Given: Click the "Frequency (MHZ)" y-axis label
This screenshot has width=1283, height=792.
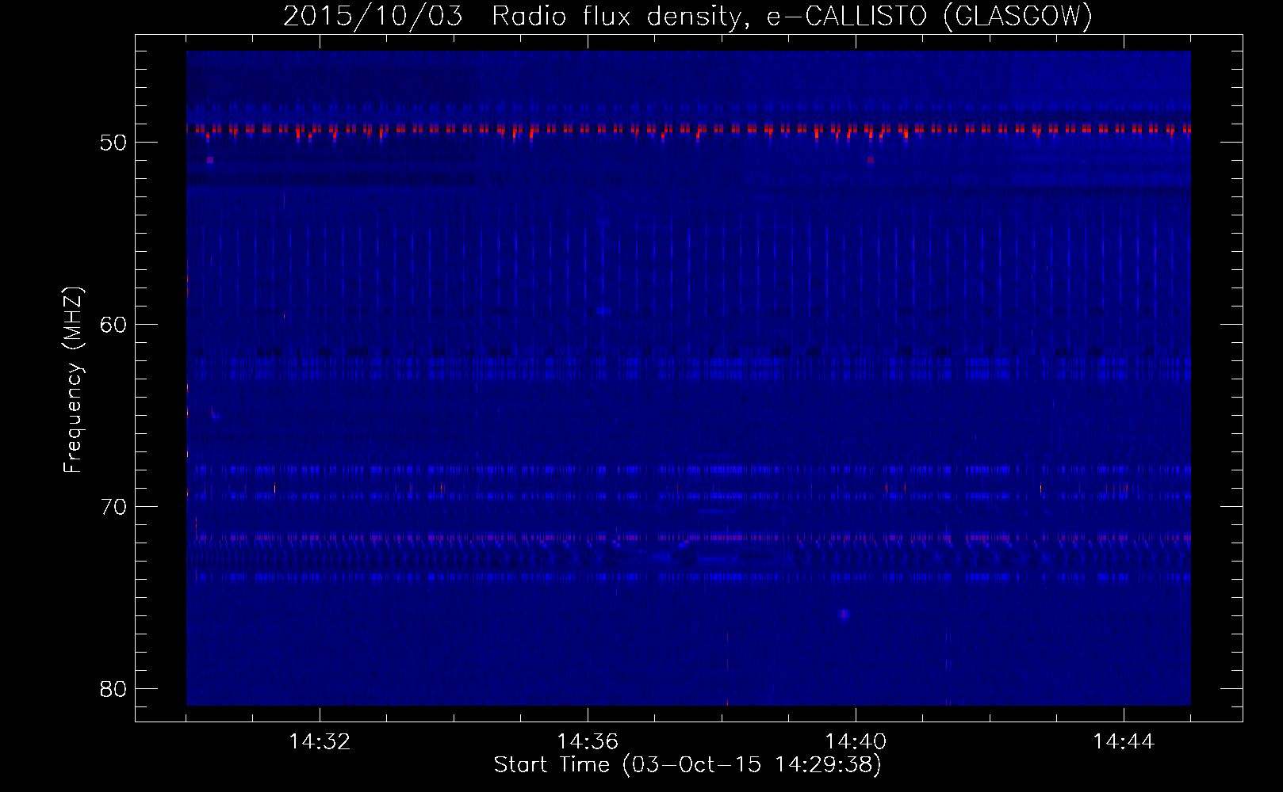Looking at the screenshot, I should [x=73, y=380].
